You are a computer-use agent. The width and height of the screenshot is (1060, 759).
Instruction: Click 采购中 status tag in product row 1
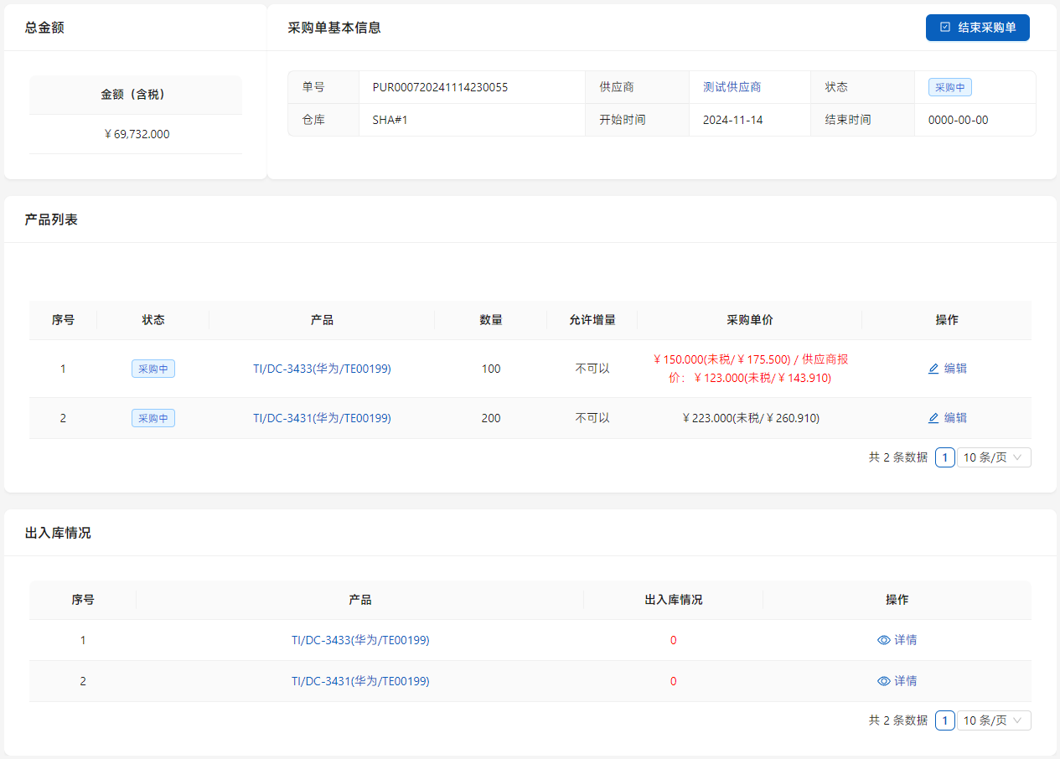[153, 369]
